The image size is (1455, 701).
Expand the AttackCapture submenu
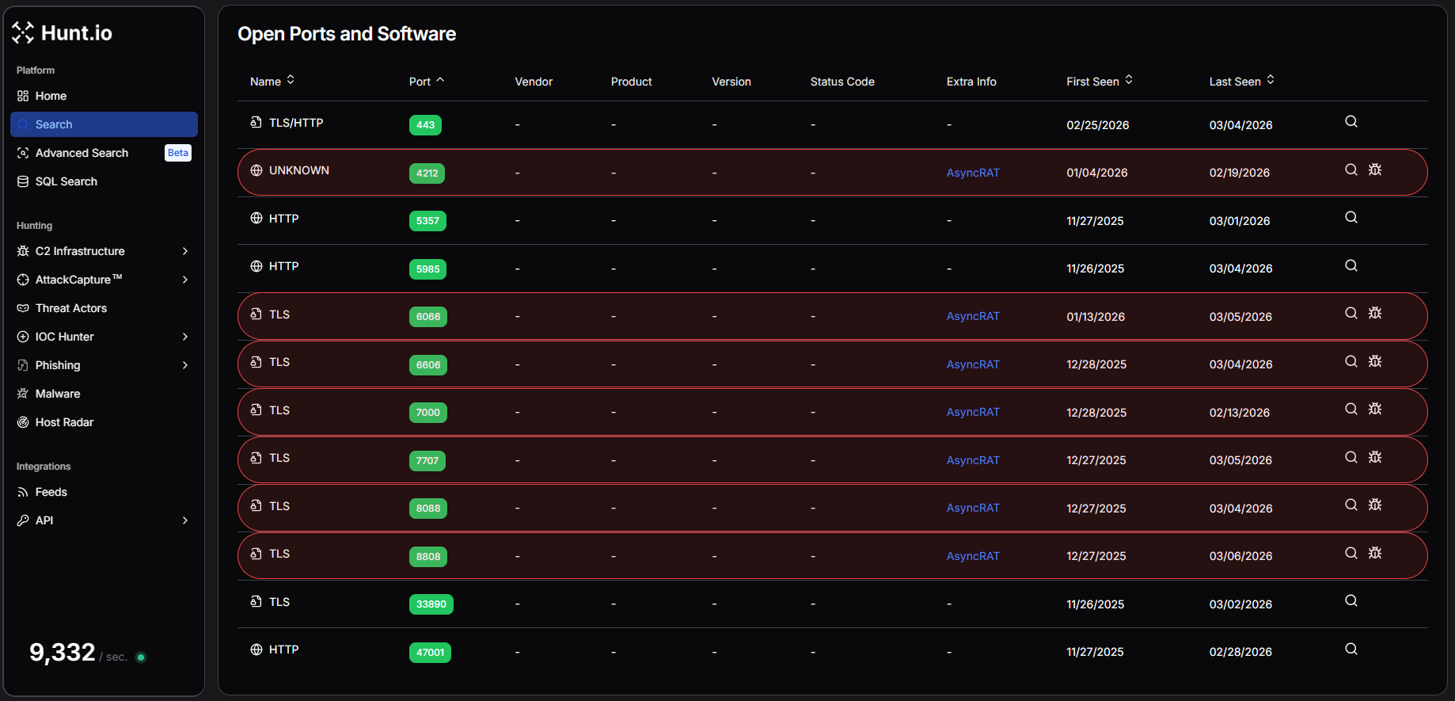[x=184, y=280]
